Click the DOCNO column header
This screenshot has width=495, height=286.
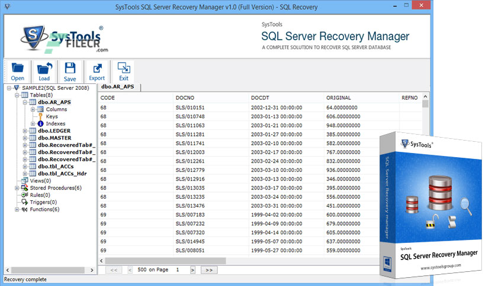pos(211,97)
